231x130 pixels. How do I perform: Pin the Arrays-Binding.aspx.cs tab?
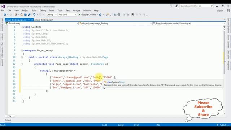point(29,20)
